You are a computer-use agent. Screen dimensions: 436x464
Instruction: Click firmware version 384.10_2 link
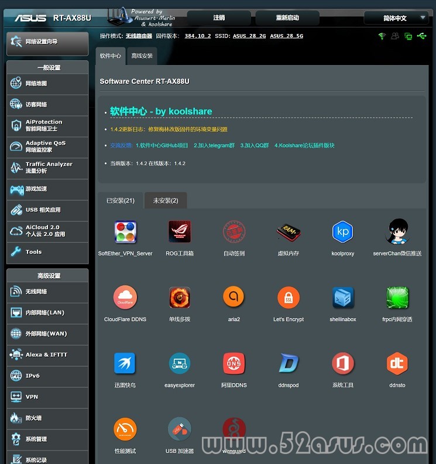(198, 36)
